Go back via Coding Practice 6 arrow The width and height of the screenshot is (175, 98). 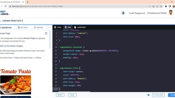[1, 21]
